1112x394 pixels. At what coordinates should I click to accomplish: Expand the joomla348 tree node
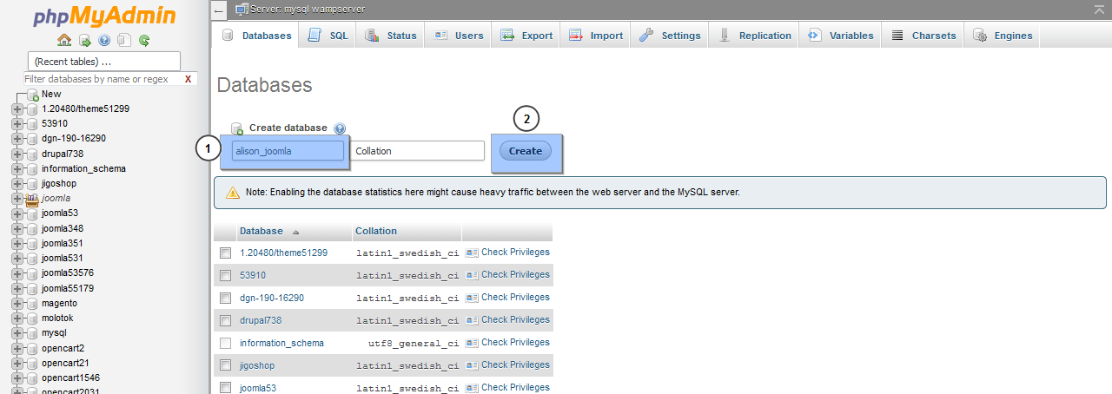[17, 228]
